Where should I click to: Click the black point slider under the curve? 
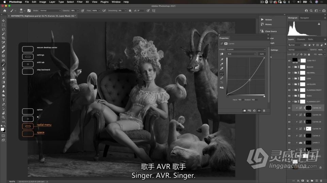[x=228, y=96]
